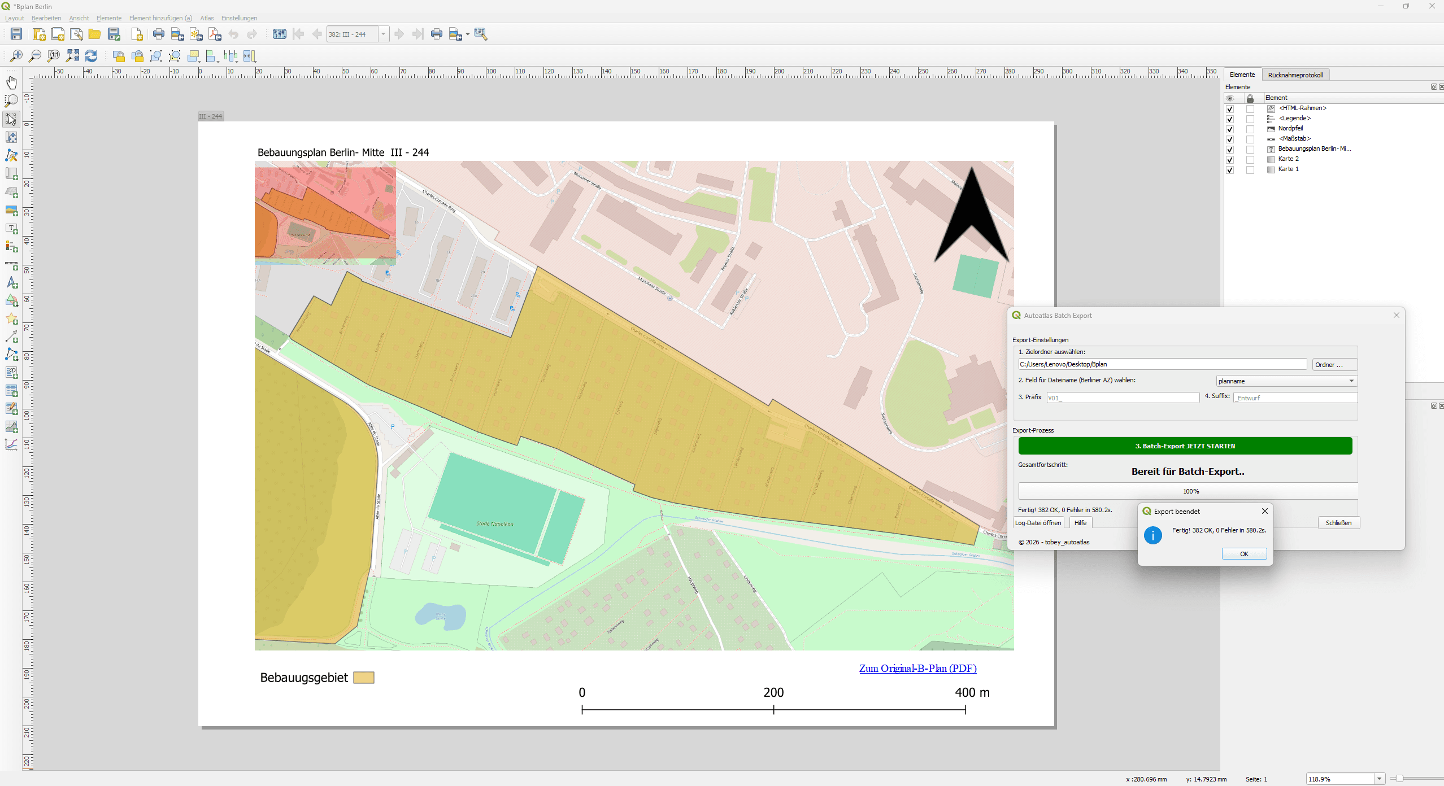This screenshot has width=1444, height=786.
Task: Open the Bearbeiten menu
Action: (x=46, y=18)
